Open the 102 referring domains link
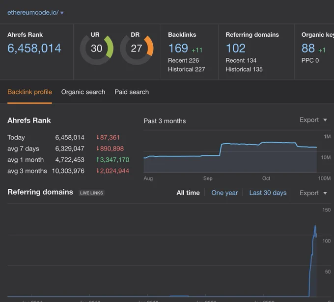The width and height of the screenshot is (334, 302). (236, 48)
